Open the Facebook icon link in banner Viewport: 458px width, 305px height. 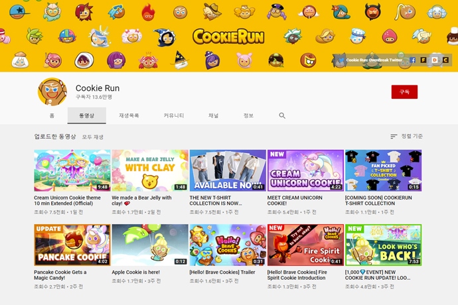click(x=412, y=60)
